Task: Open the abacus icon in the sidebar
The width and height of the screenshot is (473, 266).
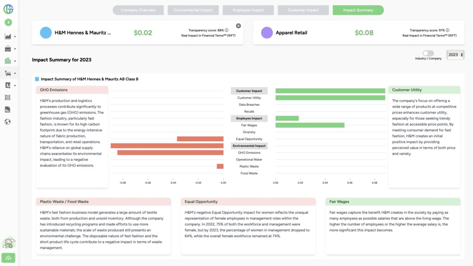Action: tap(7, 97)
